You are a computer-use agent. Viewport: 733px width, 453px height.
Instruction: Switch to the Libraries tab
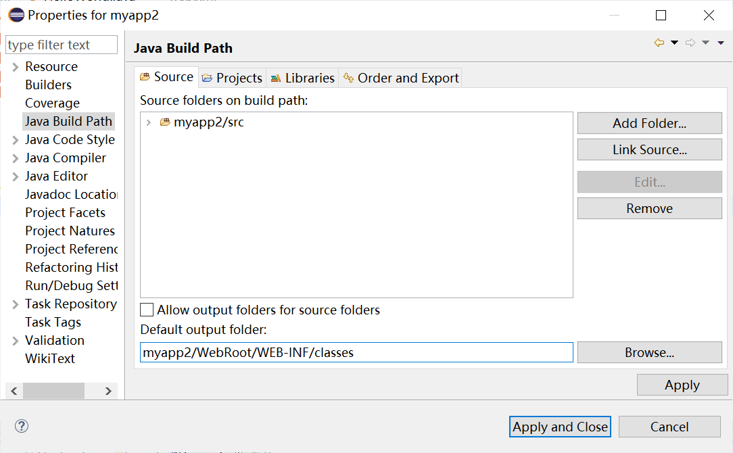tap(302, 78)
